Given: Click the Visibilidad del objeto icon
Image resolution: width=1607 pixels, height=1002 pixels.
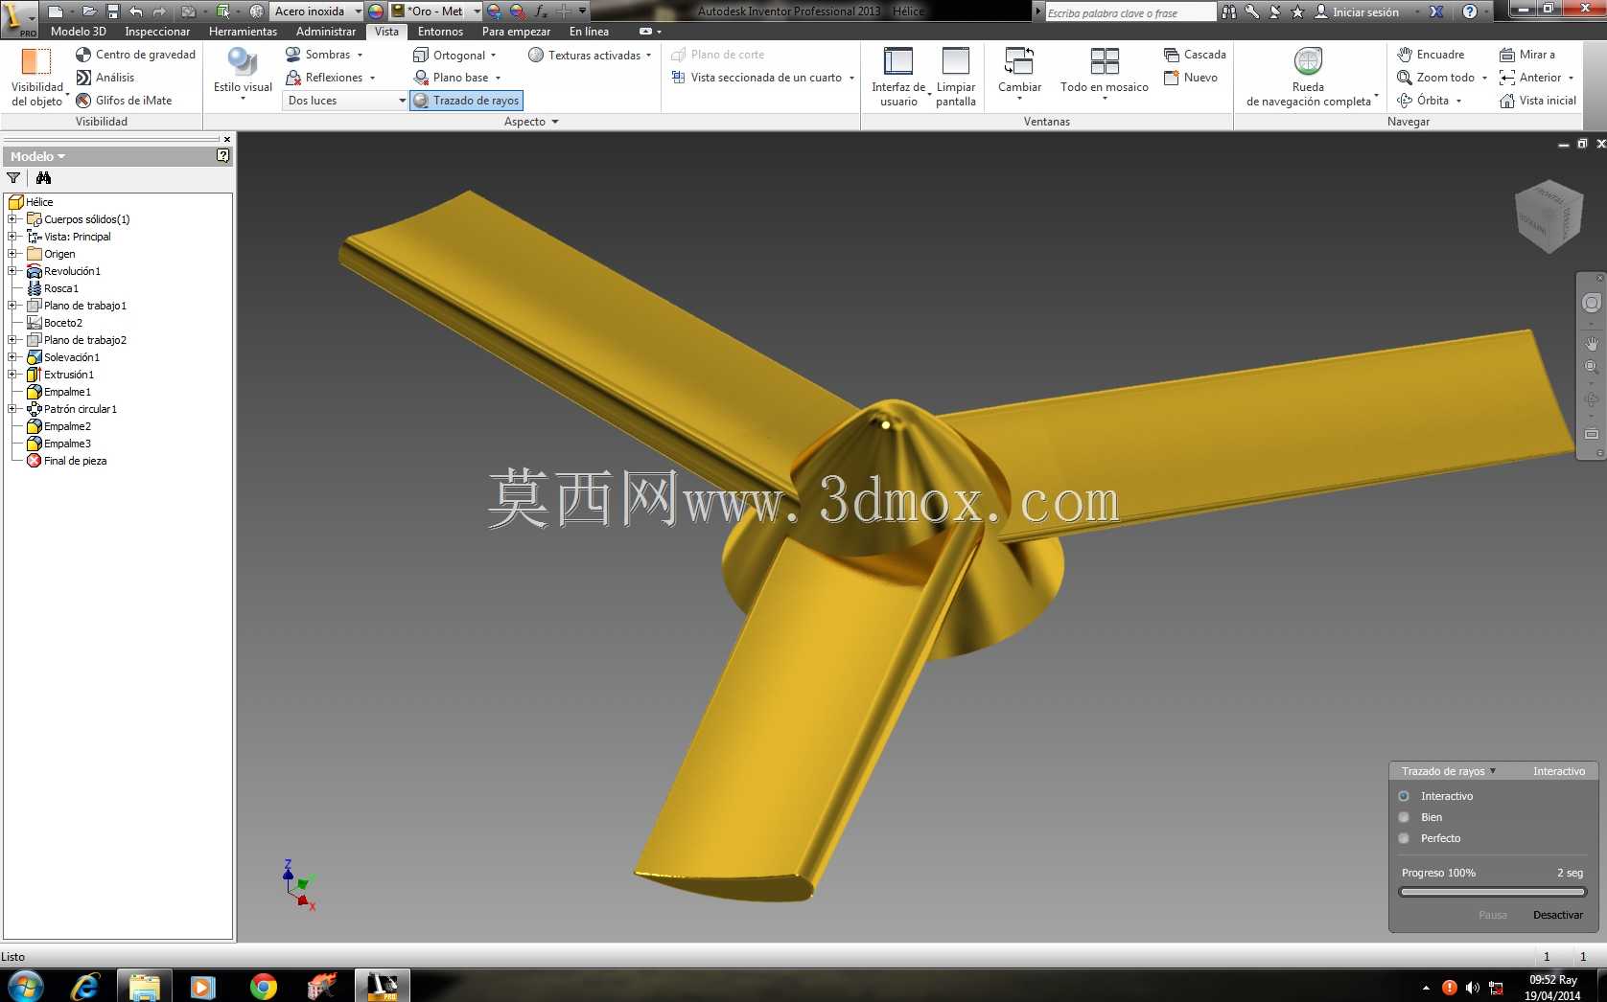Looking at the screenshot, I should 36,61.
